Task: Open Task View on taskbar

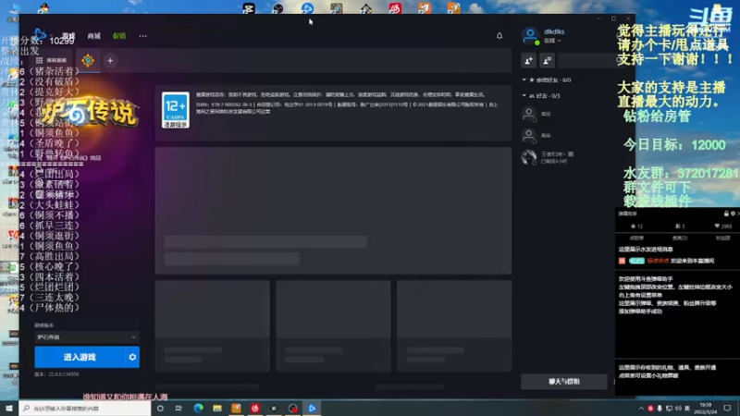Action: coord(179,408)
